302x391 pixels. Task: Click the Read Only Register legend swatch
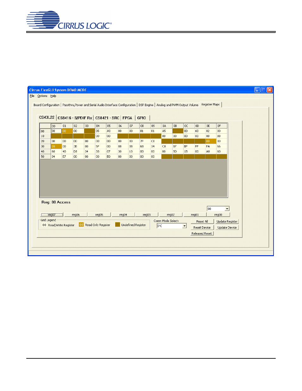pos(81,224)
